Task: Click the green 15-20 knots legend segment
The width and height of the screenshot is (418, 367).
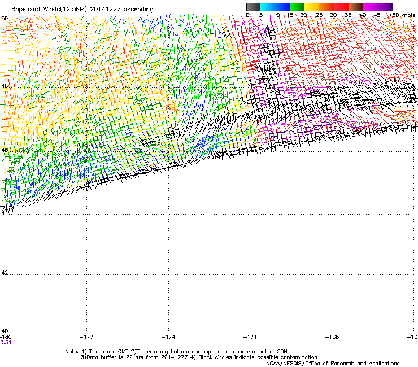Action: click(x=297, y=7)
